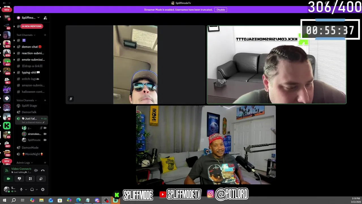Toggle noise suppression waveform icon
The image size is (362, 204).
pyautogui.click(x=36, y=170)
